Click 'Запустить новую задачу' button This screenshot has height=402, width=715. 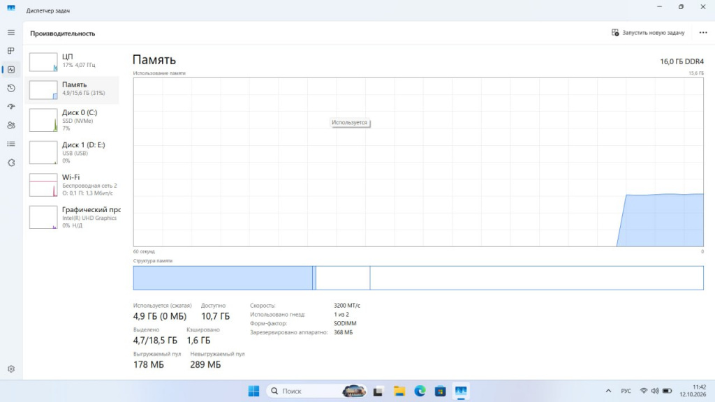(648, 33)
